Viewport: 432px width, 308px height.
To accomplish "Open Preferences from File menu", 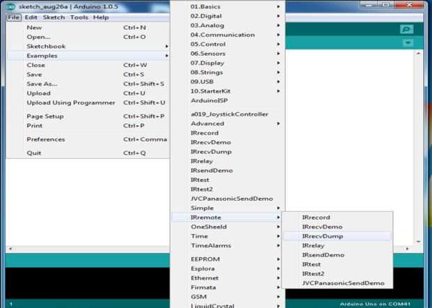I will 88,139.
